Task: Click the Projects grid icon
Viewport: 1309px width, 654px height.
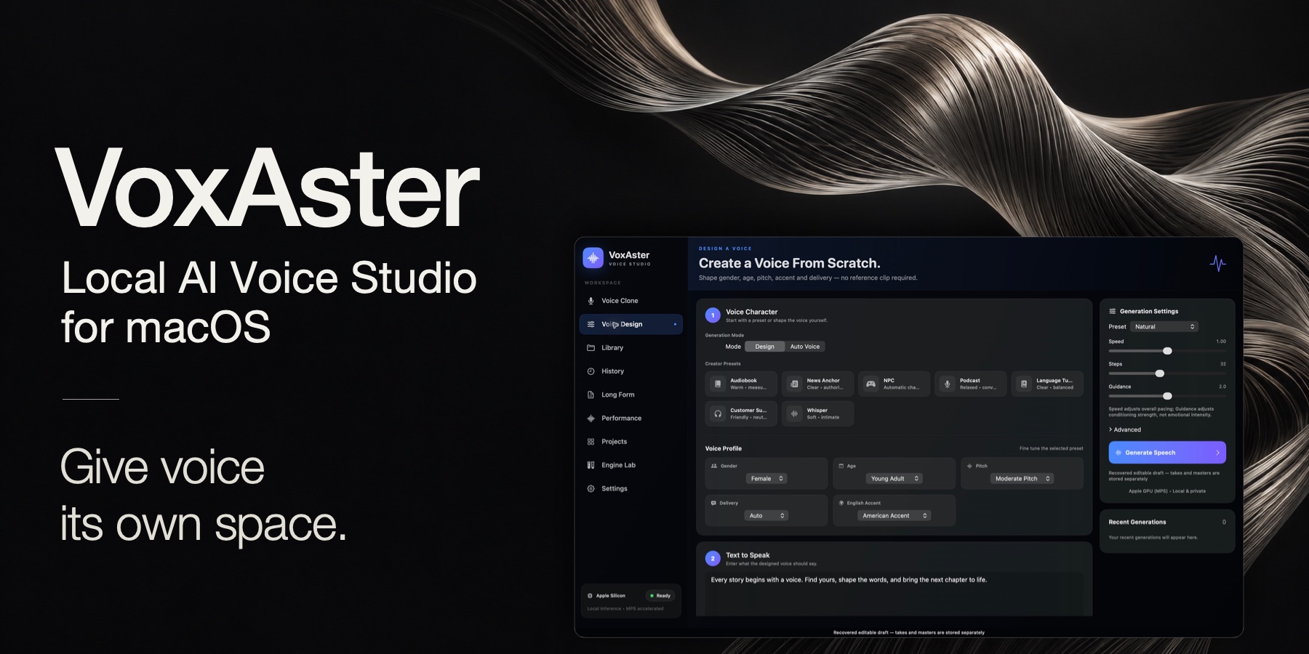Action: [x=591, y=442]
